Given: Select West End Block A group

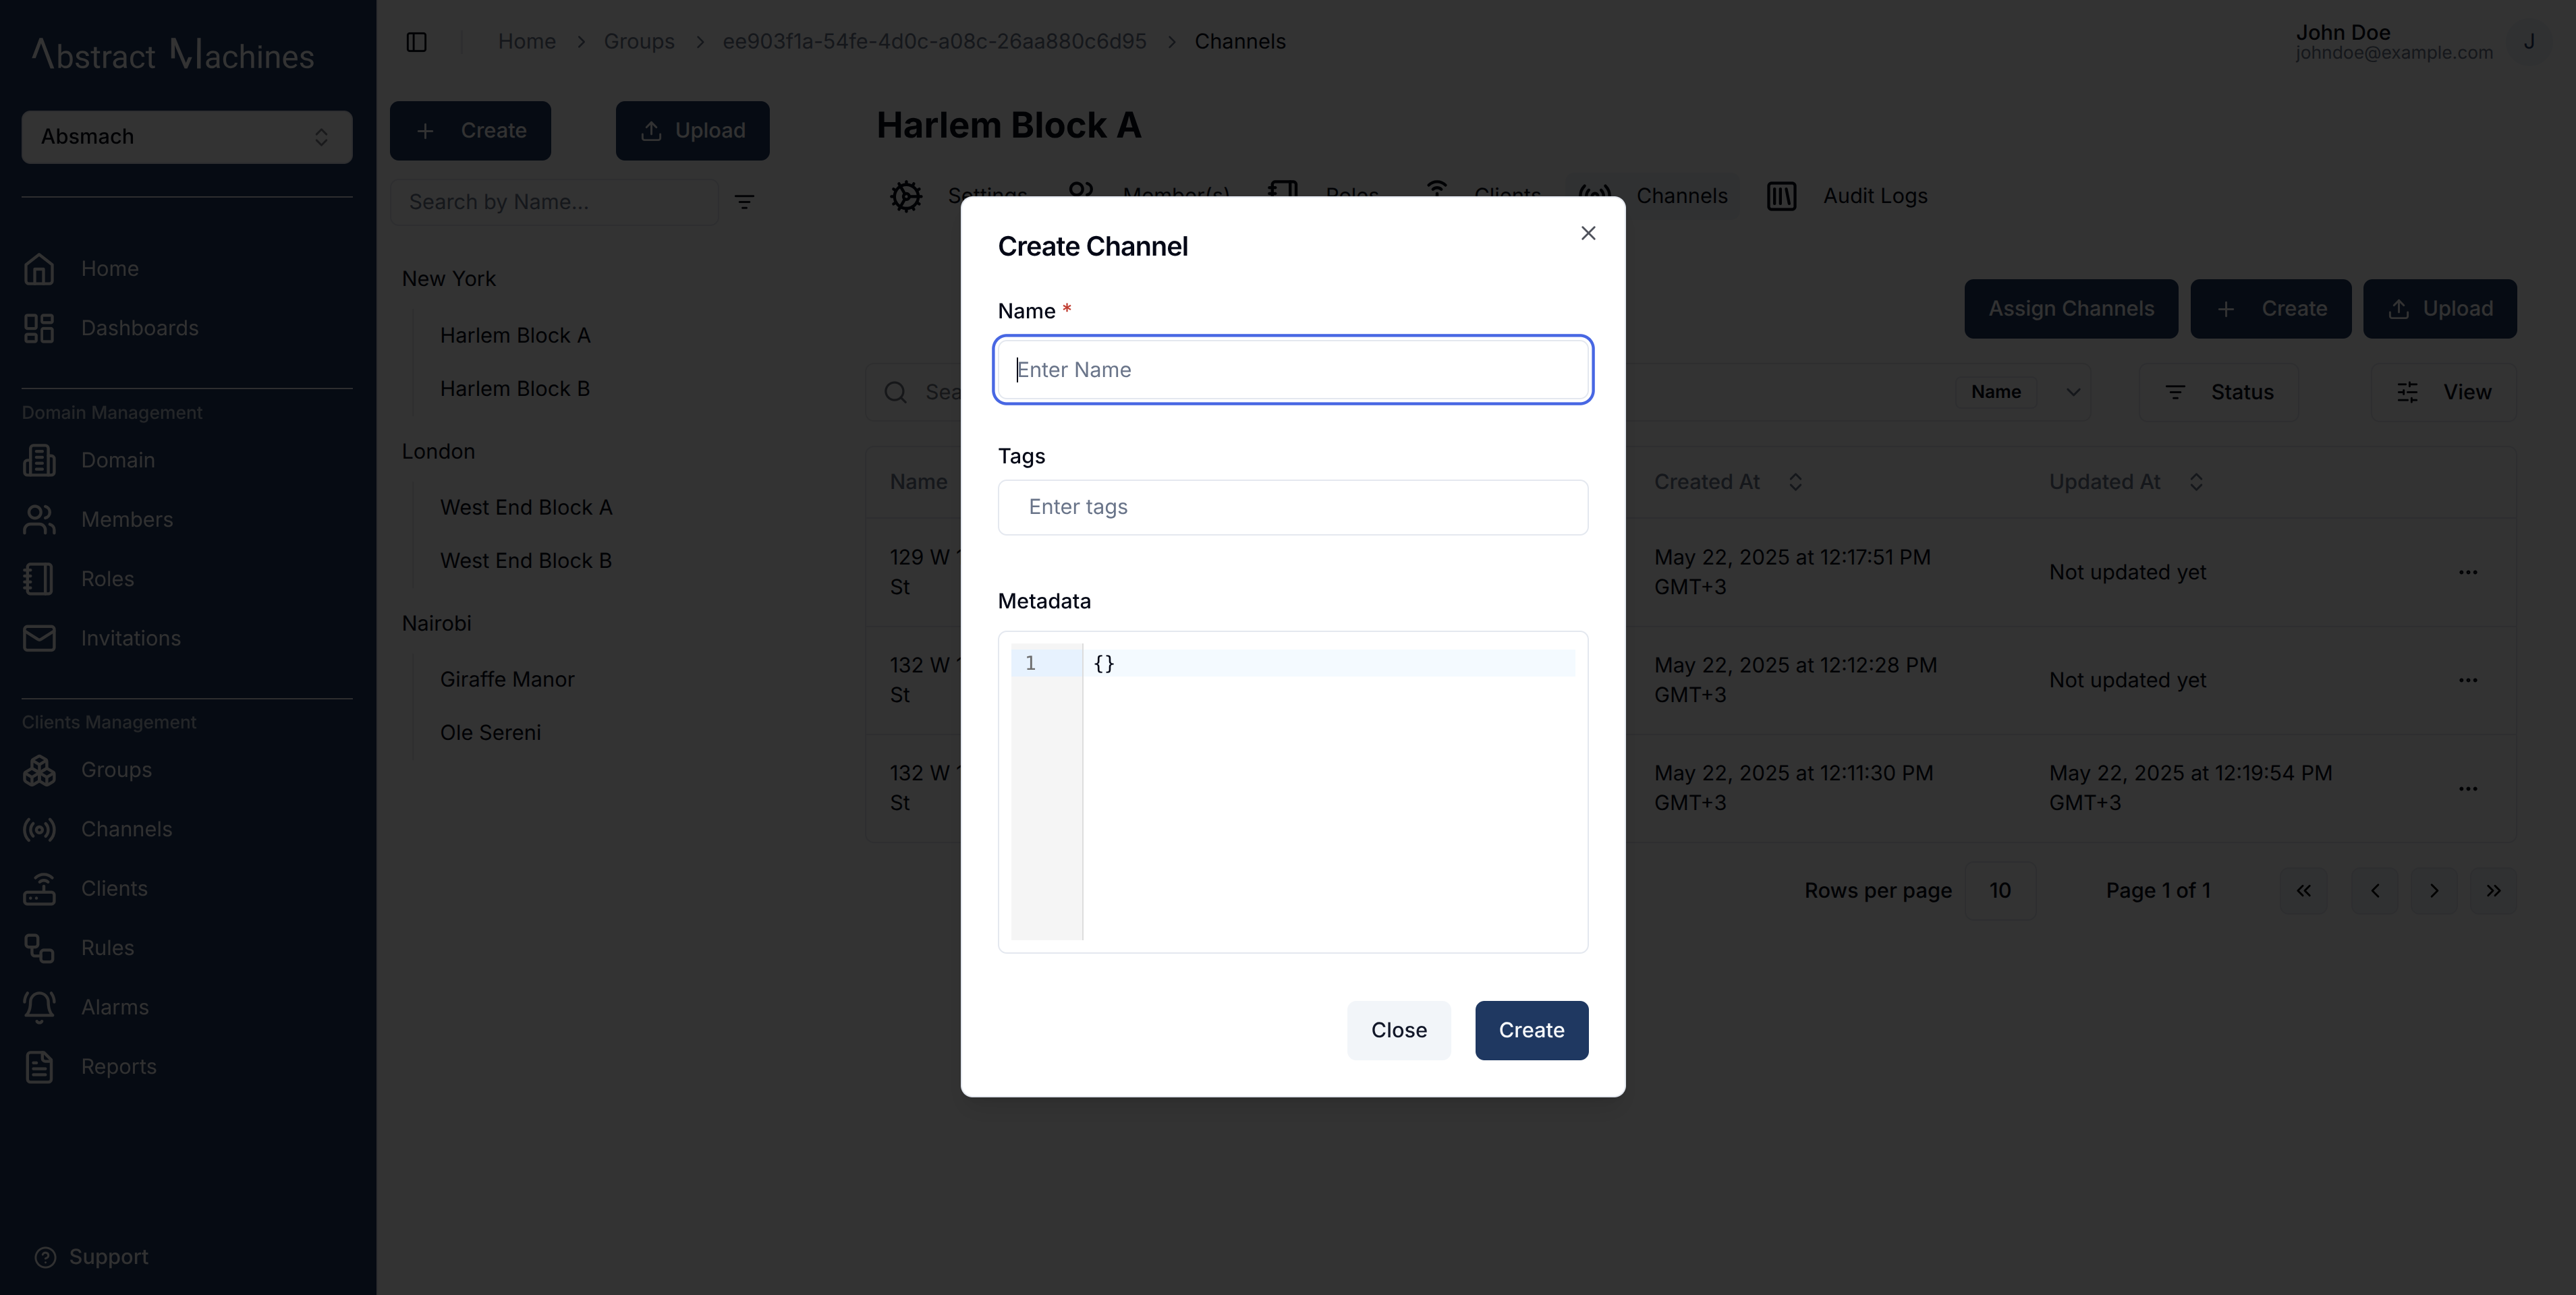Looking at the screenshot, I should 526,508.
